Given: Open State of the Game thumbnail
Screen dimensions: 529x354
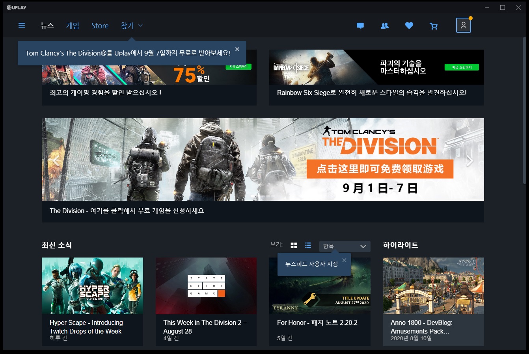Looking at the screenshot, I should (x=206, y=286).
